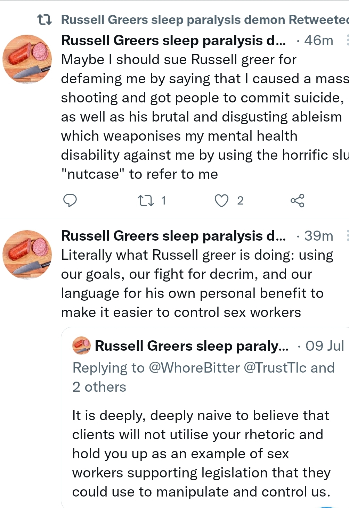Click the author name on the 46m tweet
The height and width of the screenshot is (508, 349).
173,40
